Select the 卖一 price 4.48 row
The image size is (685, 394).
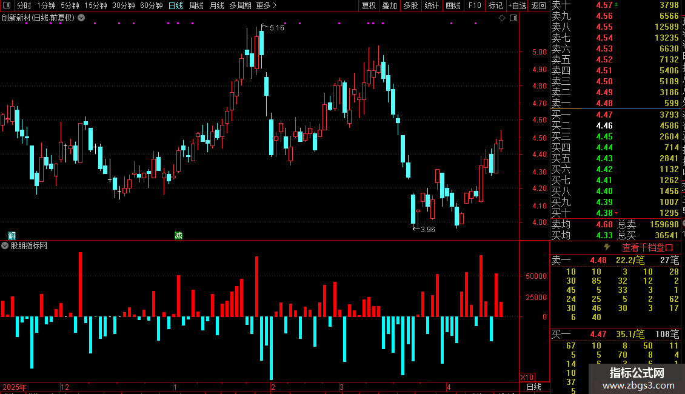click(x=615, y=103)
